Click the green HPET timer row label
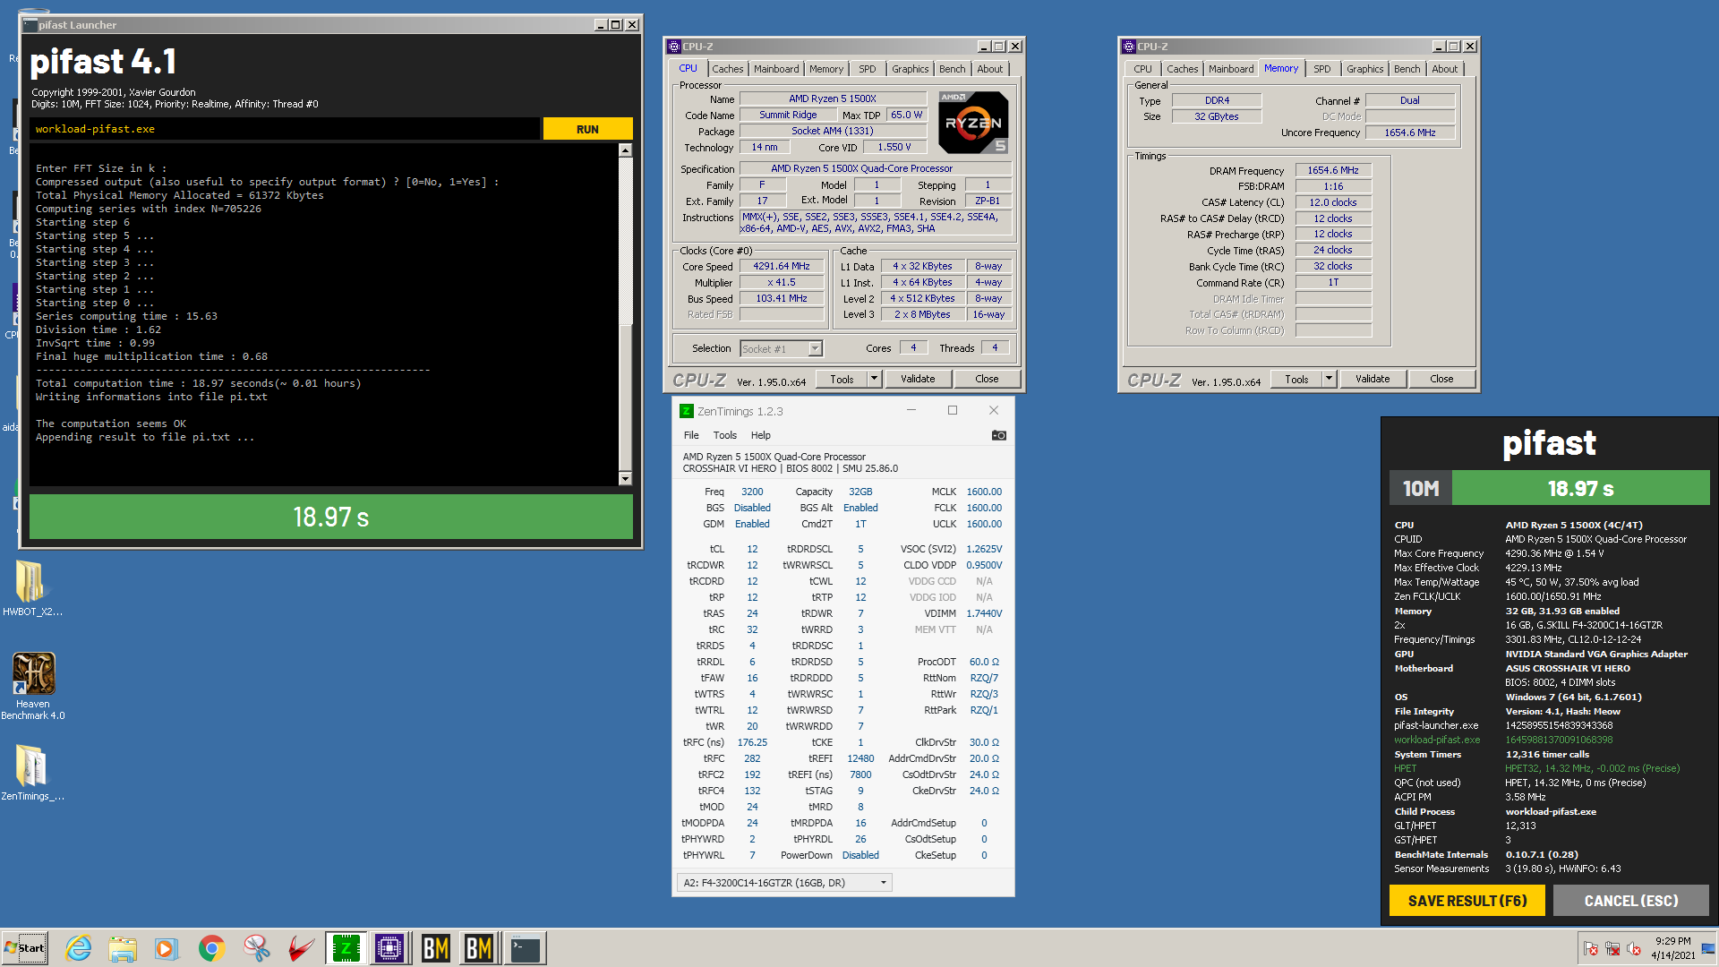The image size is (1719, 967). [1405, 769]
